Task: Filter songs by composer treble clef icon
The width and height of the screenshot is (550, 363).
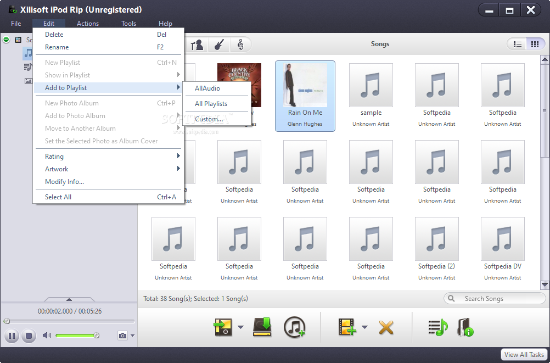Action: point(240,44)
